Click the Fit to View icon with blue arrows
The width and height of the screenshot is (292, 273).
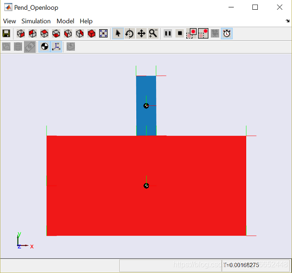103,34
